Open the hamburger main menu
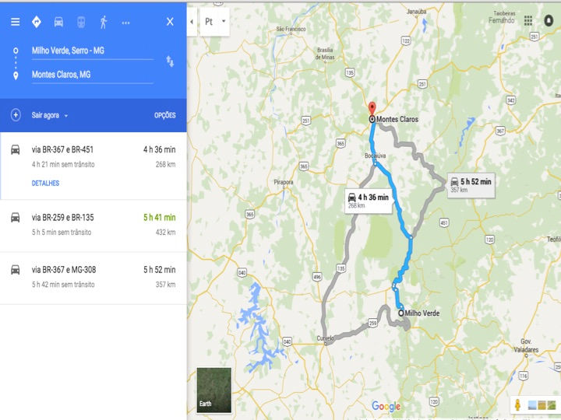Image resolution: width=561 pixels, height=420 pixels. pyautogui.click(x=15, y=22)
